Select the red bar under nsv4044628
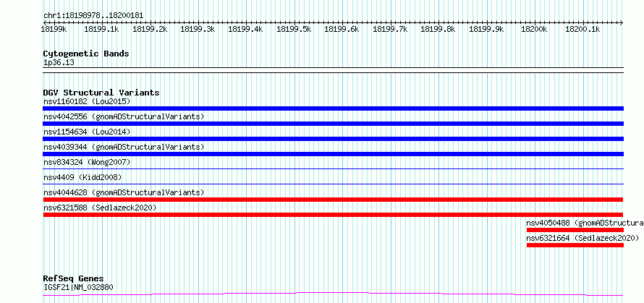 click(333, 200)
